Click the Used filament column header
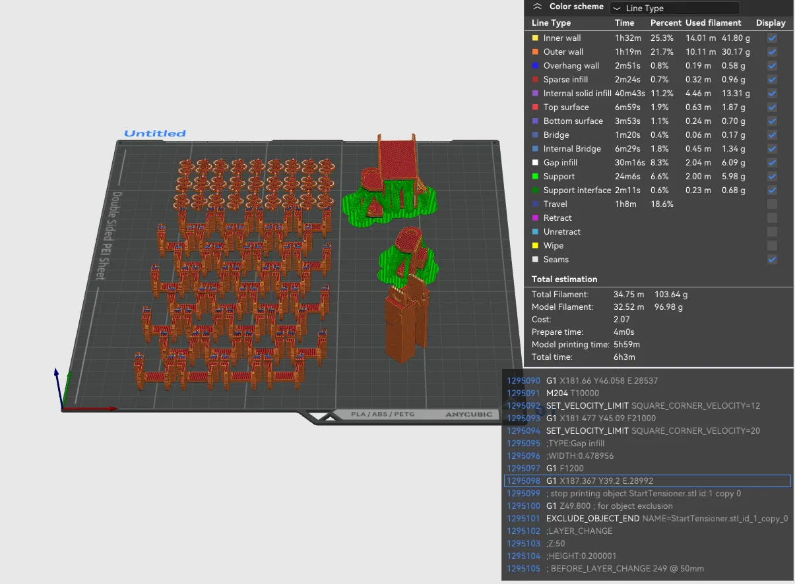 click(713, 23)
